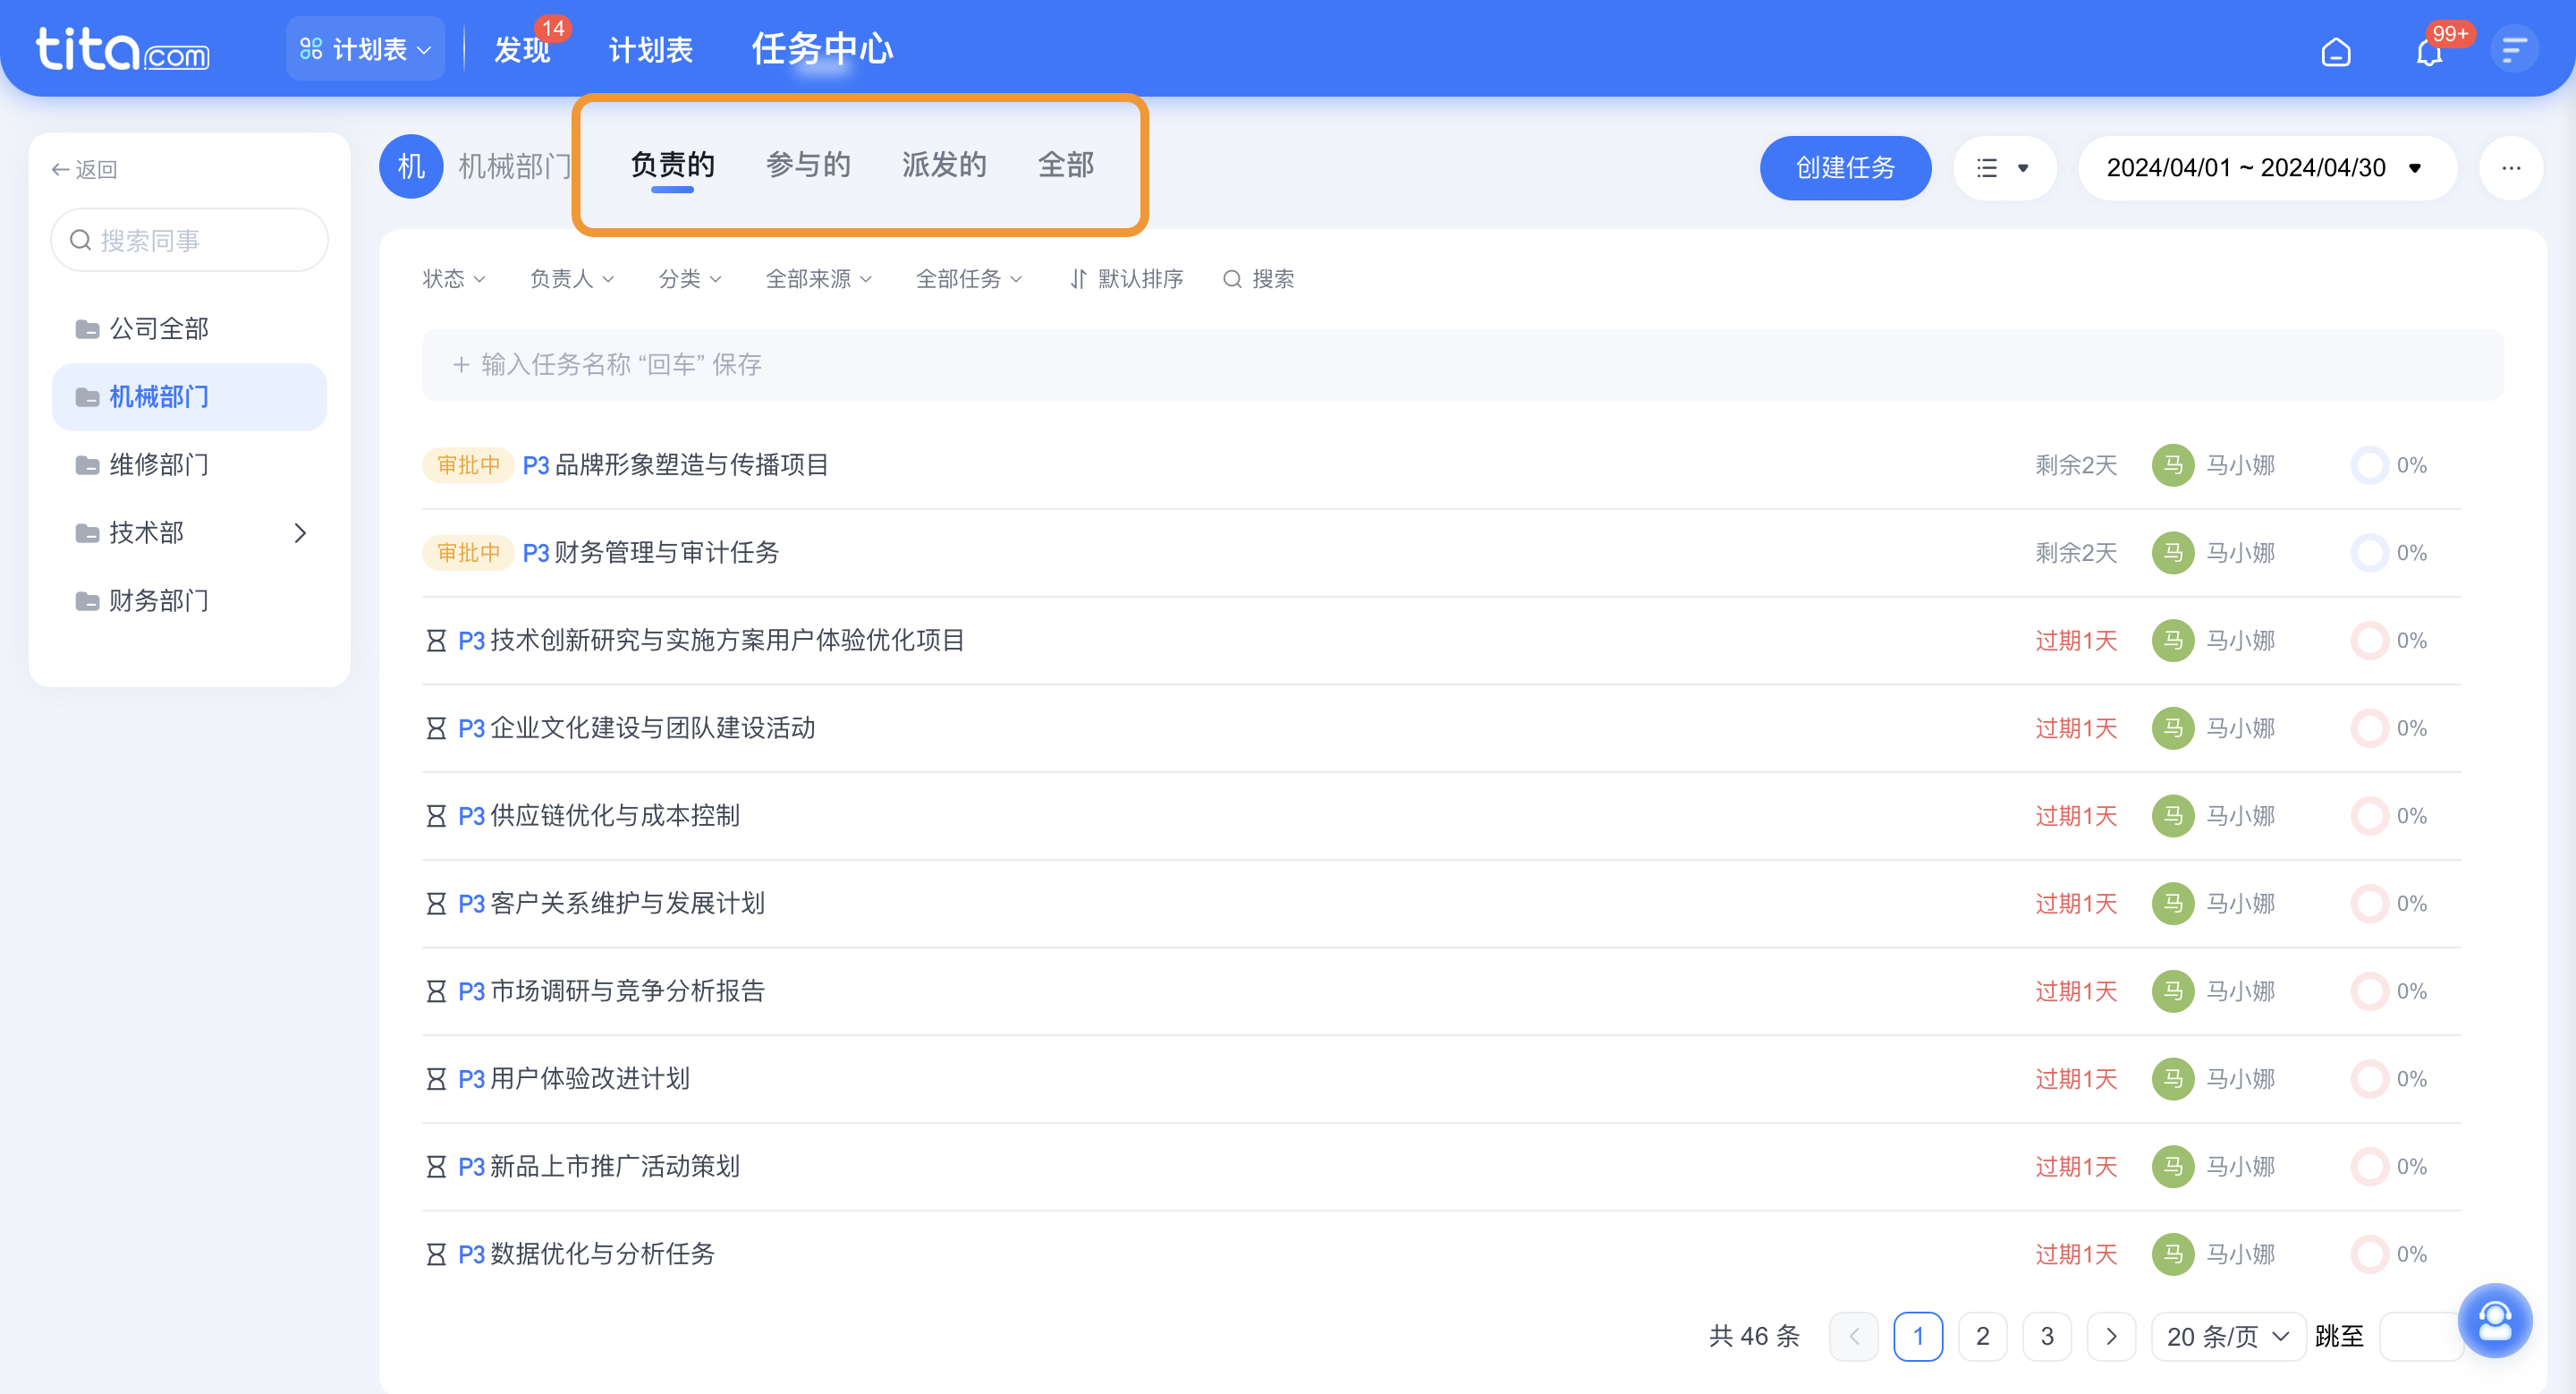The width and height of the screenshot is (2576, 1394).
Task: Click the 返回 back link
Action: coord(84,170)
